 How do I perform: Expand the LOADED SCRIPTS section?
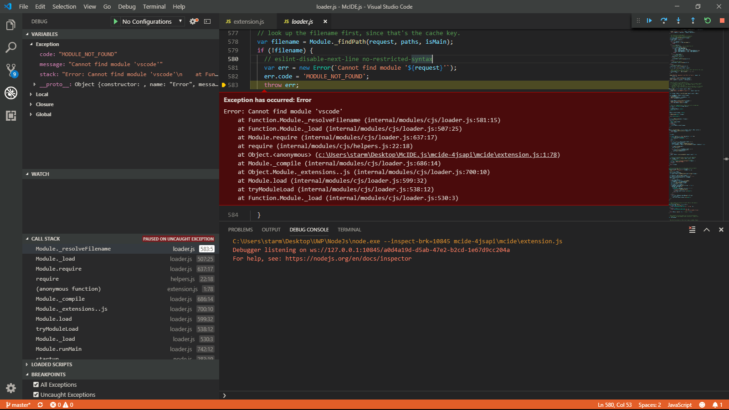coord(121,364)
